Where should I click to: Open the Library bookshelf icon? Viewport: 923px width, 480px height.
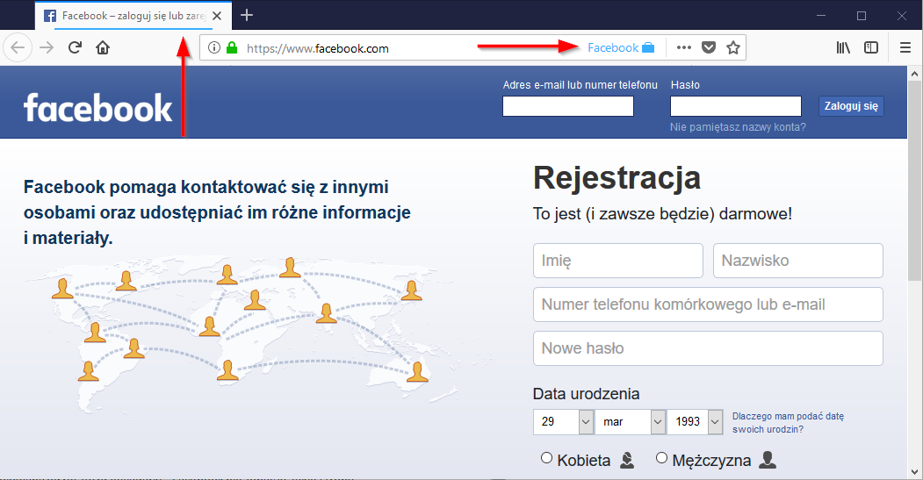[843, 47]
